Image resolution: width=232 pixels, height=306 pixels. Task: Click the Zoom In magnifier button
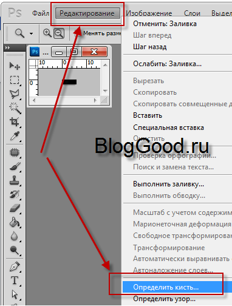point(47,33)
